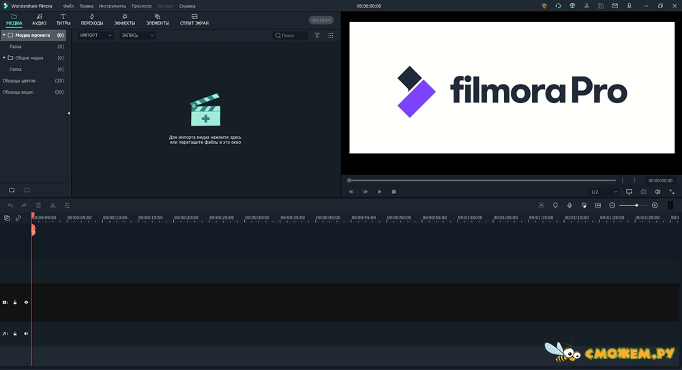Viewport: 682px width, 370px height.
Task: Click the clapperboard import media icon
Action: click(x=205, y=110)
